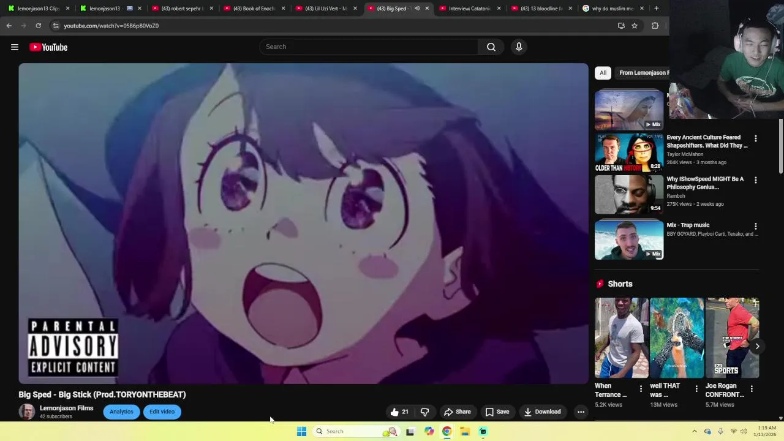Click the install app icon in address bar
Viewport: 784px width, 441px height.
[621, 26]
